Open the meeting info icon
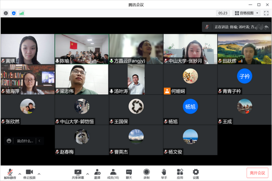272x181 pixels. (6, 13)
